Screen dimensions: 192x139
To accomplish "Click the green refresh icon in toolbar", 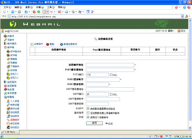I will click(39, 12).
